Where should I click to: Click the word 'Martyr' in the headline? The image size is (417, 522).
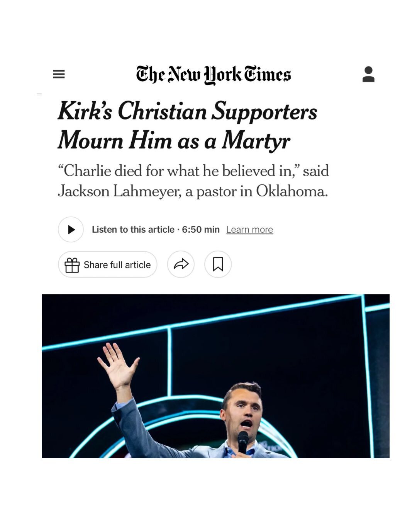tap(256, 140)
